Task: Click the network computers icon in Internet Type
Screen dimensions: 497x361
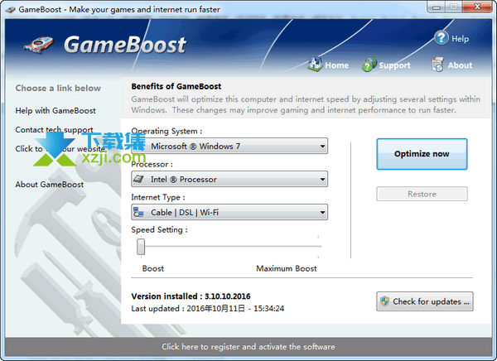Action: tap(138, 212)
